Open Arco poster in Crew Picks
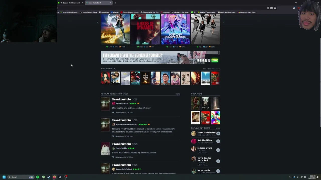The image size is (321, 180). [216, 118]
